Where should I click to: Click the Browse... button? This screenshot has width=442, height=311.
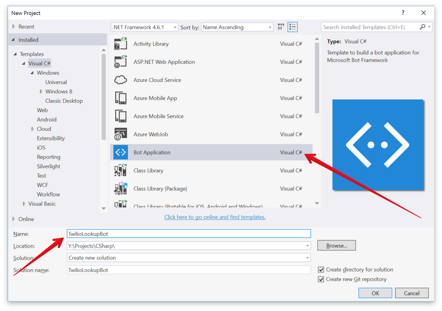[336, 245]
